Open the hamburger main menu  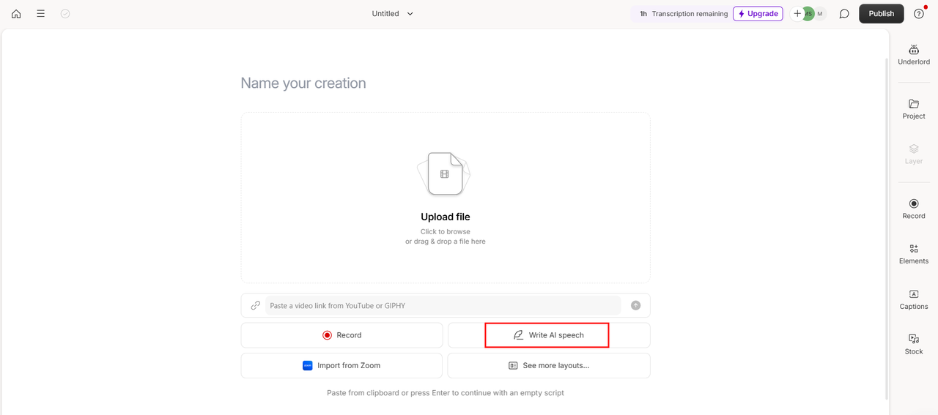[41, 14]
